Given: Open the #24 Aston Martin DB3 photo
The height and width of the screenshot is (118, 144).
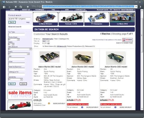Looking at the screenshot, I should 83,58.
